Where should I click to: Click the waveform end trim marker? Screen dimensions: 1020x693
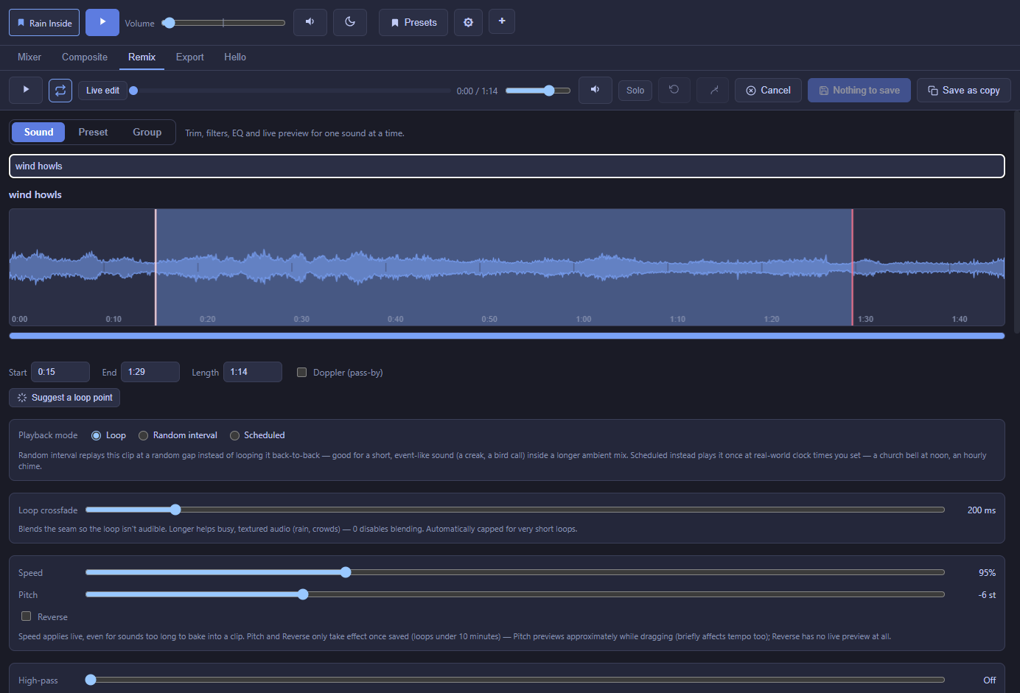[x=853, y=267]
